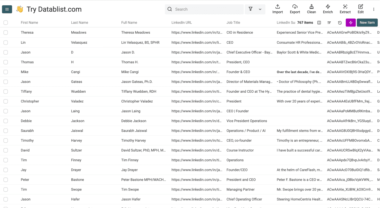Select the checkbox on Theresa Meadows row
Image resolution: width=380 pixels, height=208 pixels.
tap(5, 32)
